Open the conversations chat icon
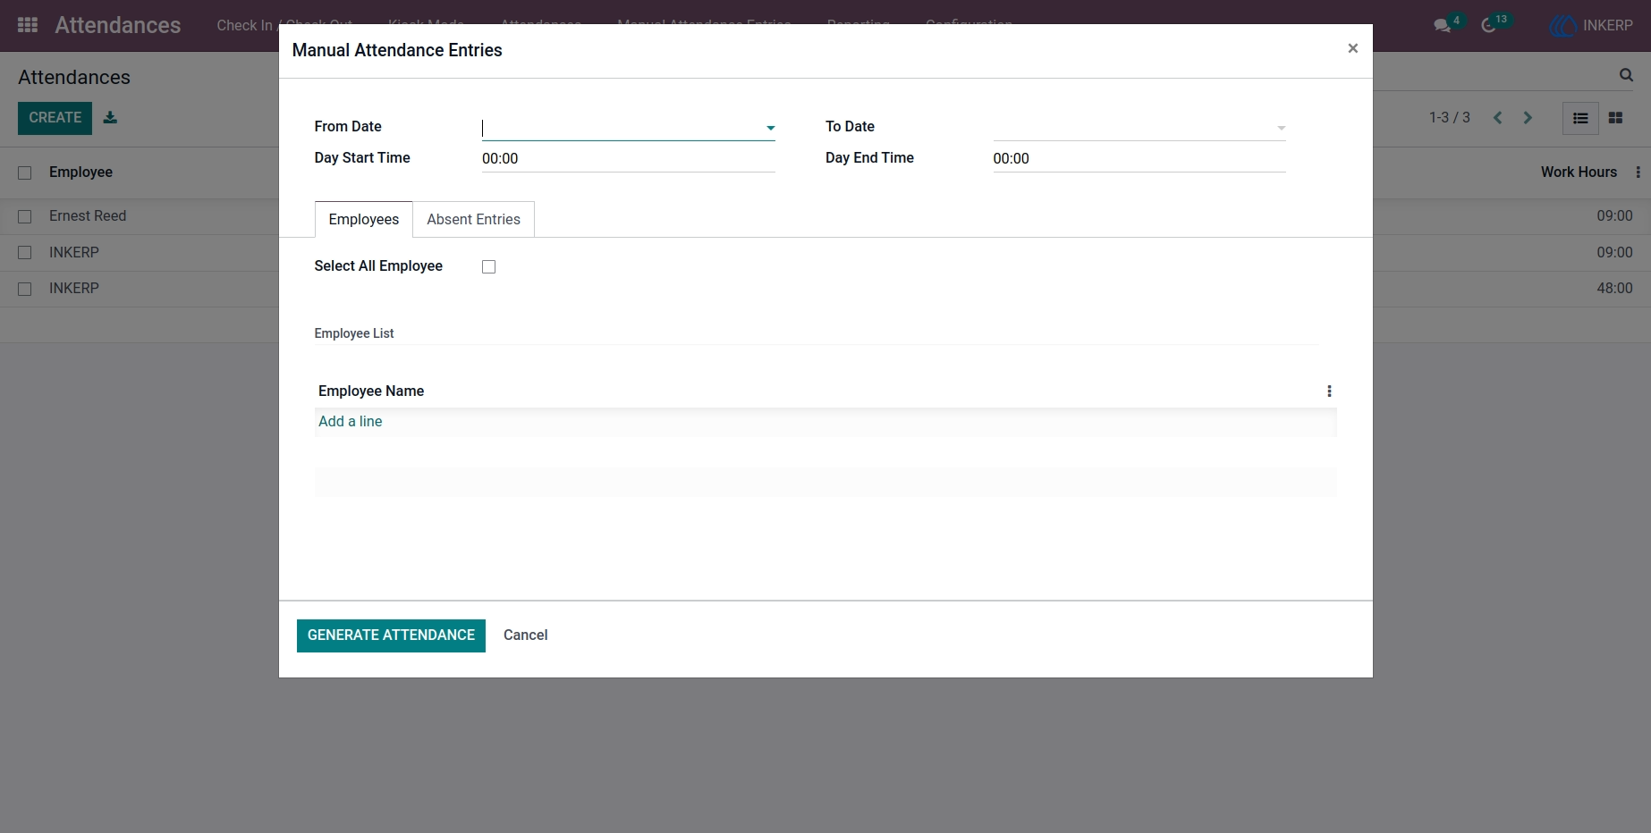The width and height of the screenshot is (1651, 833). pos(1442,26)
